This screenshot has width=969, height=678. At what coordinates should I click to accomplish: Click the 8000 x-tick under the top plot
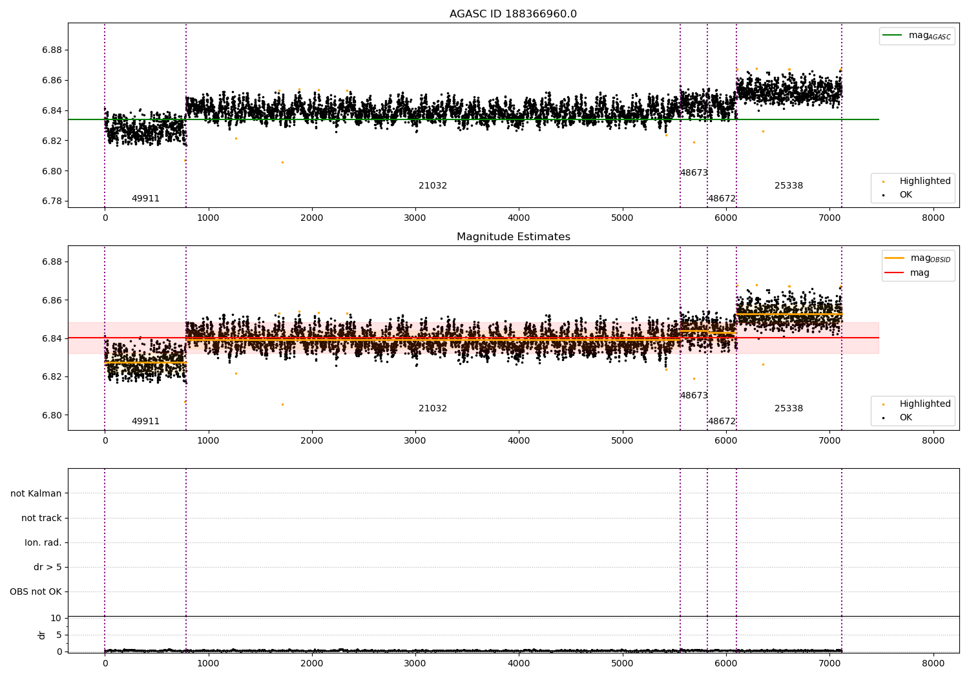[933, 218]
